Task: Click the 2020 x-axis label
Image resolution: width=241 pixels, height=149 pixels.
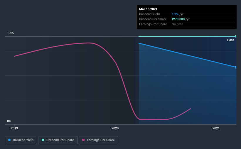Action: (115, 128)
